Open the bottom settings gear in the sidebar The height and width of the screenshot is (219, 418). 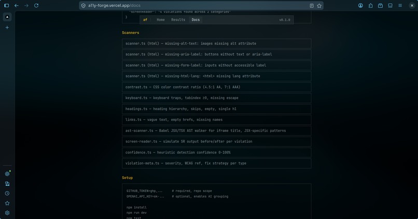tap(7, 213)
